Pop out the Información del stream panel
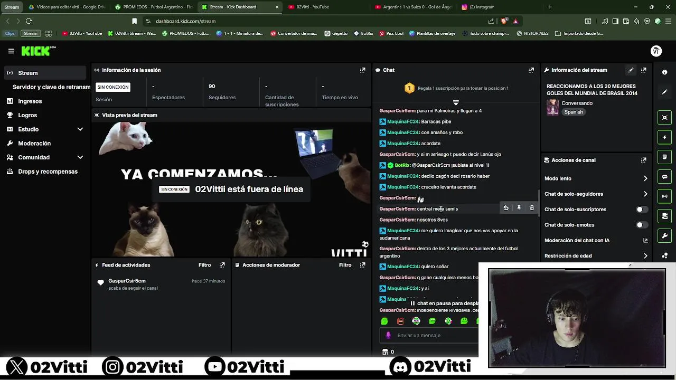Viewport: 676px width, 380px height. 643,70
